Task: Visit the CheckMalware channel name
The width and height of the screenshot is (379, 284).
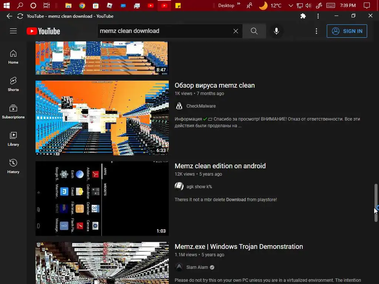Action: point(201,106)
